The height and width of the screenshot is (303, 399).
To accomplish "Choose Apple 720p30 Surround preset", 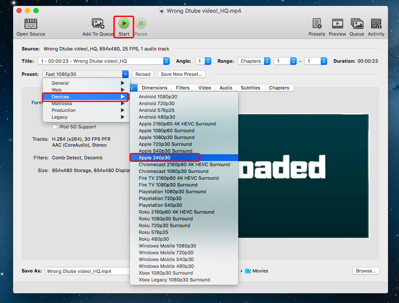I will [184, 144].
